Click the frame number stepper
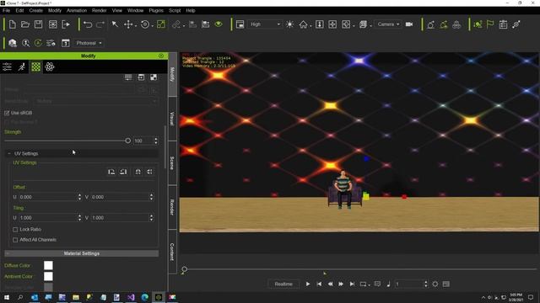 [x=425, y=284]
